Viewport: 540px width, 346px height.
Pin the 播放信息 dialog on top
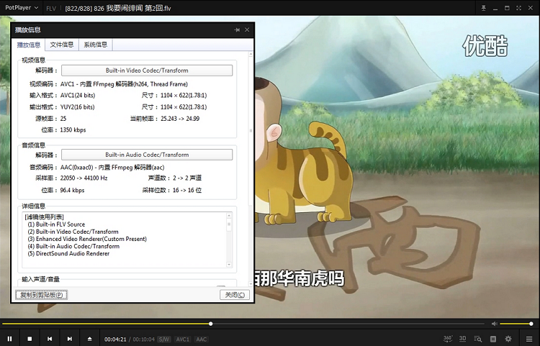pyautogui.click(x=238, y=30)
